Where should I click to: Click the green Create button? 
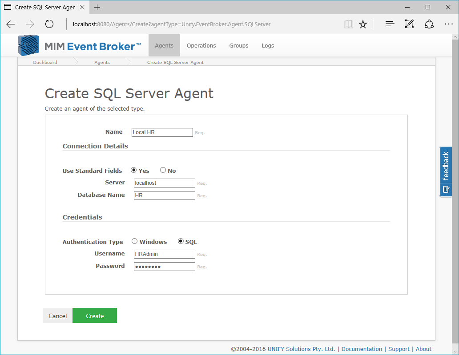pos(95,315)
